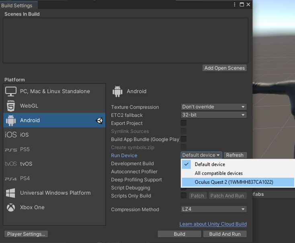
Task: Enable the Export Project checkbox
Action: point(183,123)
